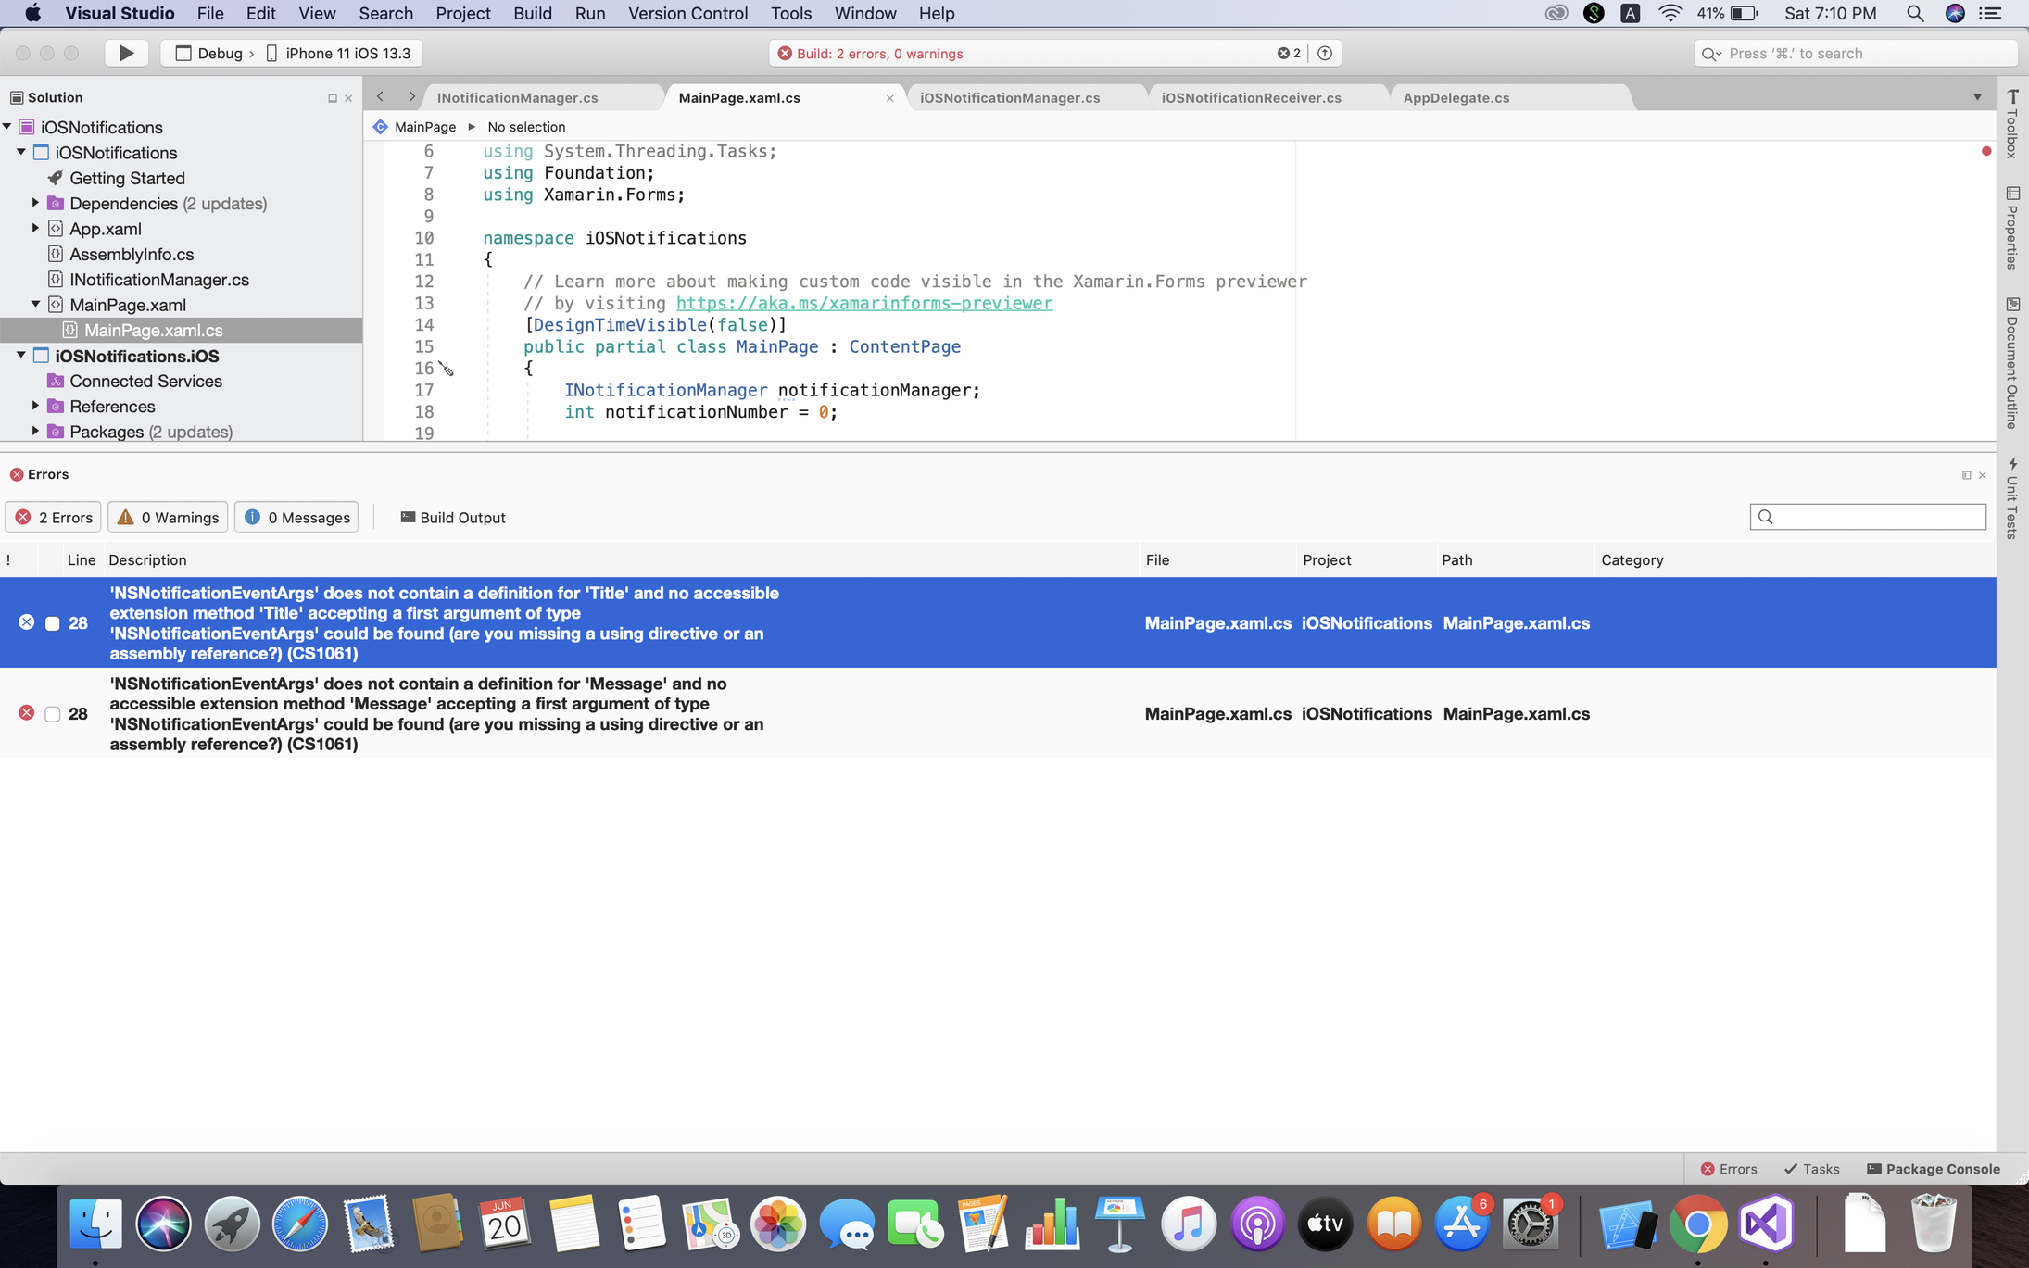Collapse the iOSNotifications solution node

click(7, 126)
